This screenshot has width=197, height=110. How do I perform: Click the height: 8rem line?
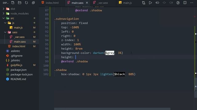click(x=72, y=49)
